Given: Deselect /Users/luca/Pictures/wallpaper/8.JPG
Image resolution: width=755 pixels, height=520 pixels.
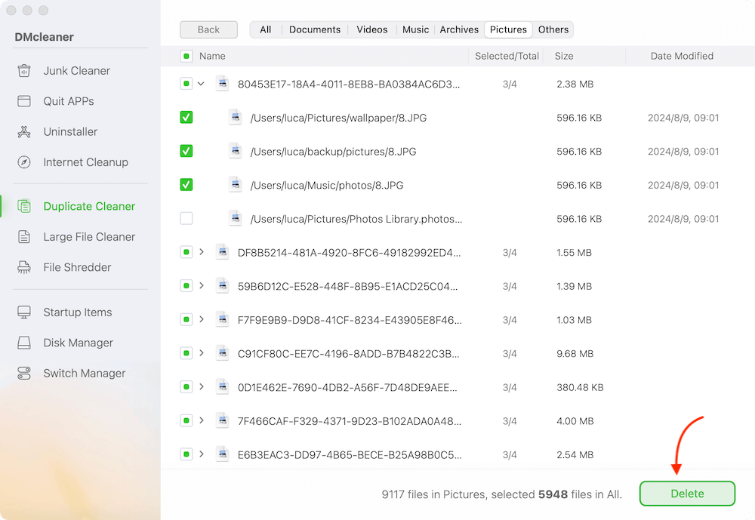Looking at the screenshot, I should (186, 117).
